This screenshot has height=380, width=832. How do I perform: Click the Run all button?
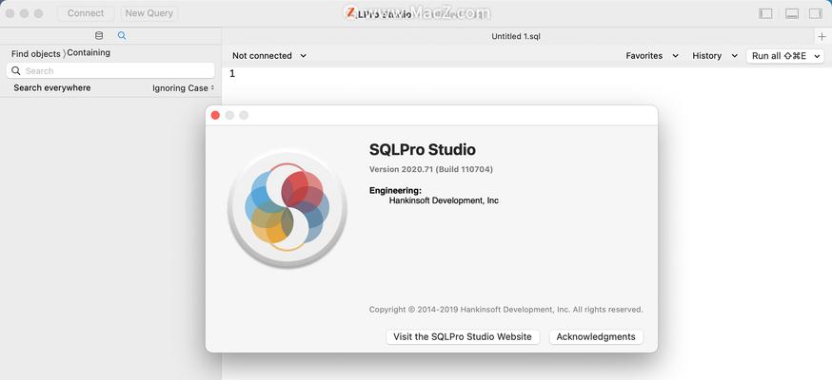[779, 55]
